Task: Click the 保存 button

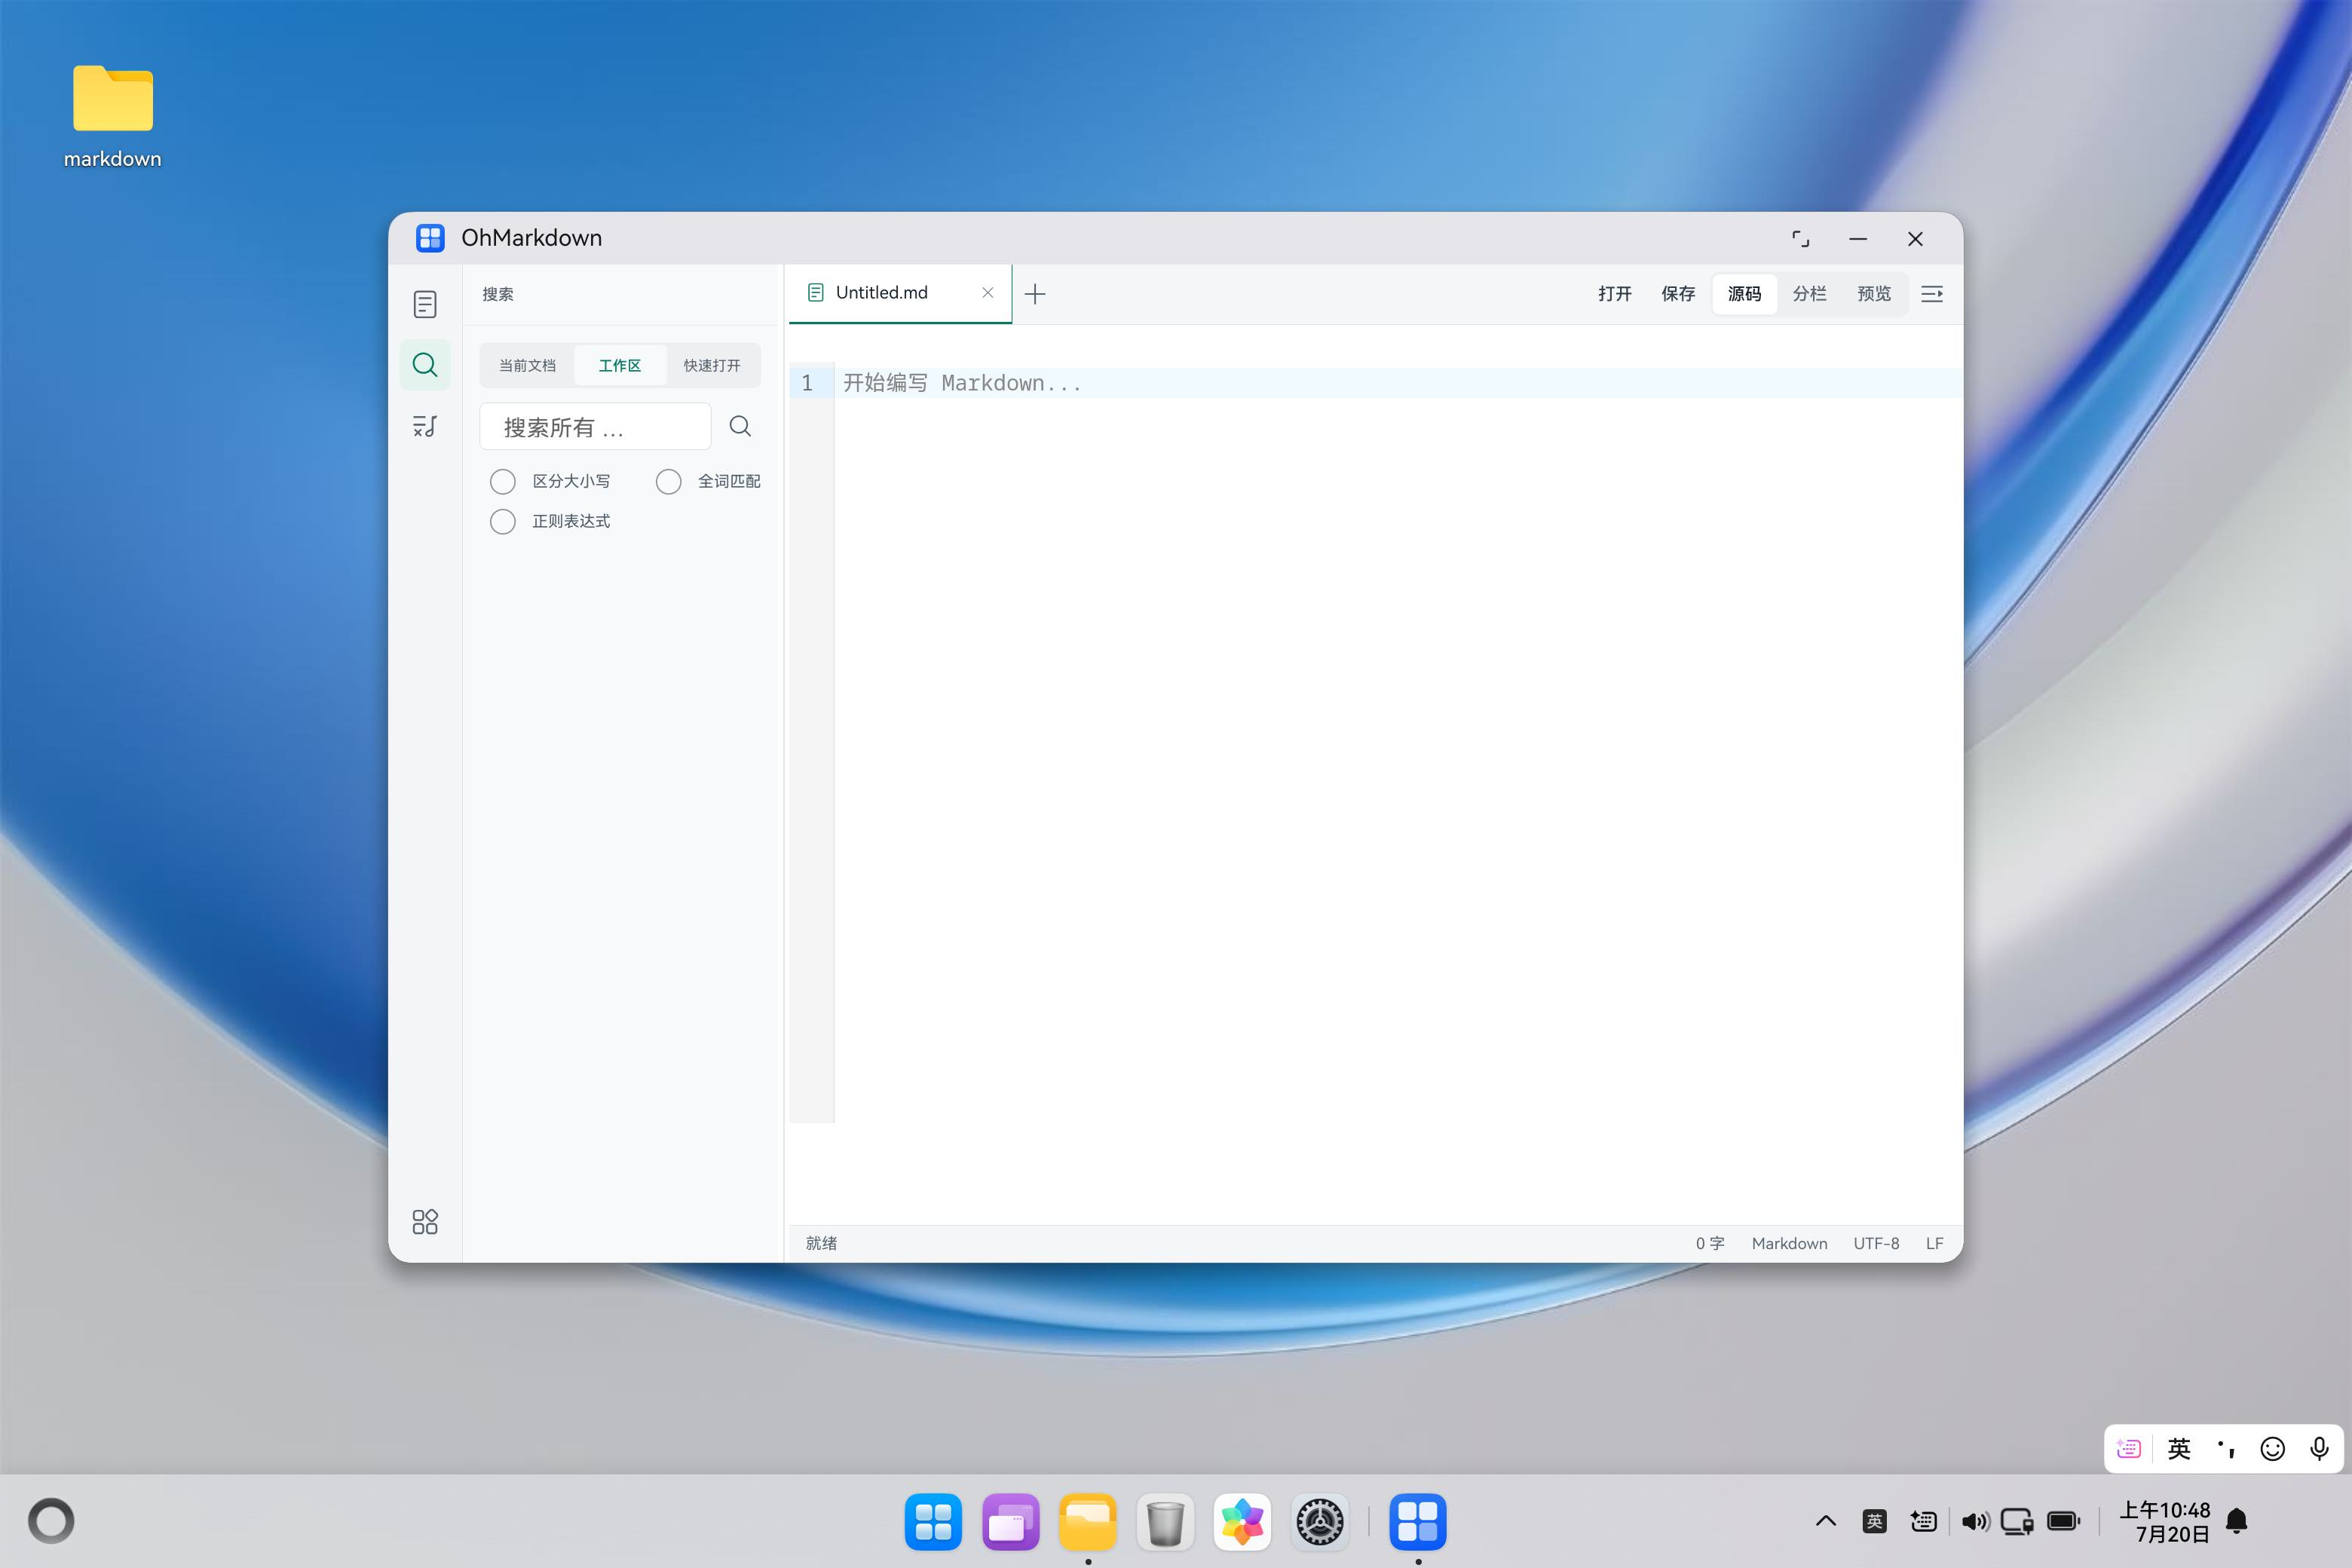Action: click(x=1678, y=294)
